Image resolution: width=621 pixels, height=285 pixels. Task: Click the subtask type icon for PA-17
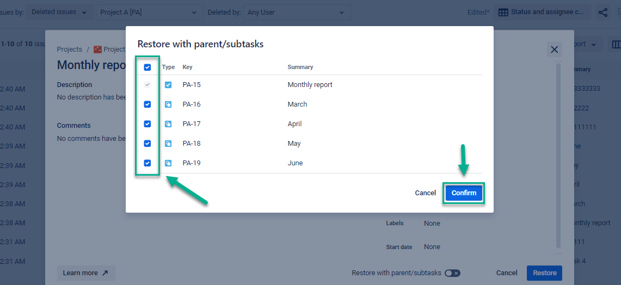[168, 124]
